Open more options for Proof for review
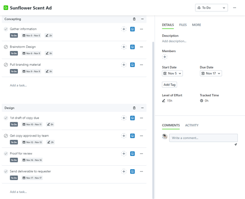245x199 pixels. tap(142, 153)
